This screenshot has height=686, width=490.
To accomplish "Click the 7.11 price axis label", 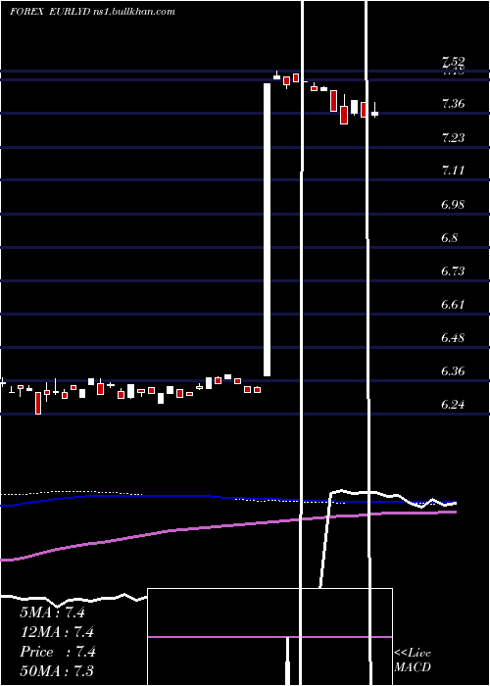I will [x=453, y=171].
